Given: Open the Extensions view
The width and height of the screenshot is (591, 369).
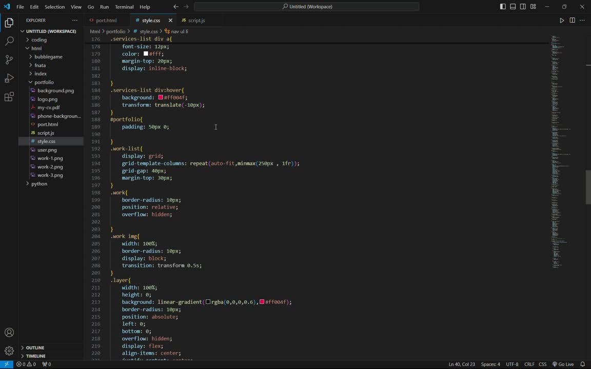Looking at the screenshot, I should [x=9, y=96].
